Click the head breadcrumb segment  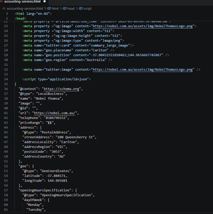point(71,9)
